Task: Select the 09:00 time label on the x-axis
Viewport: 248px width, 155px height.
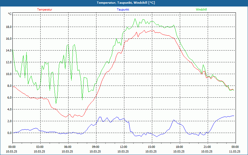Action: point(96,147)
